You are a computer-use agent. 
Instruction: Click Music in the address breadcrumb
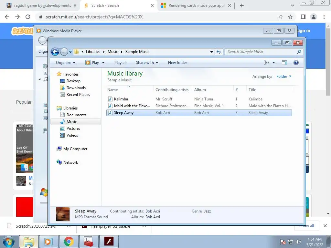(113, 52)
